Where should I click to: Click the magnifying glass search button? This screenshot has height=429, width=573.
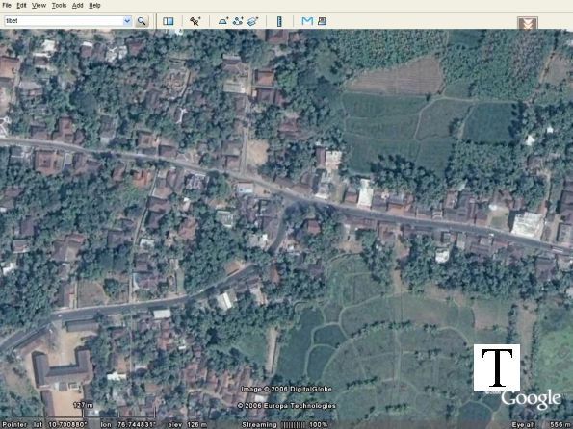coord(142,21)
